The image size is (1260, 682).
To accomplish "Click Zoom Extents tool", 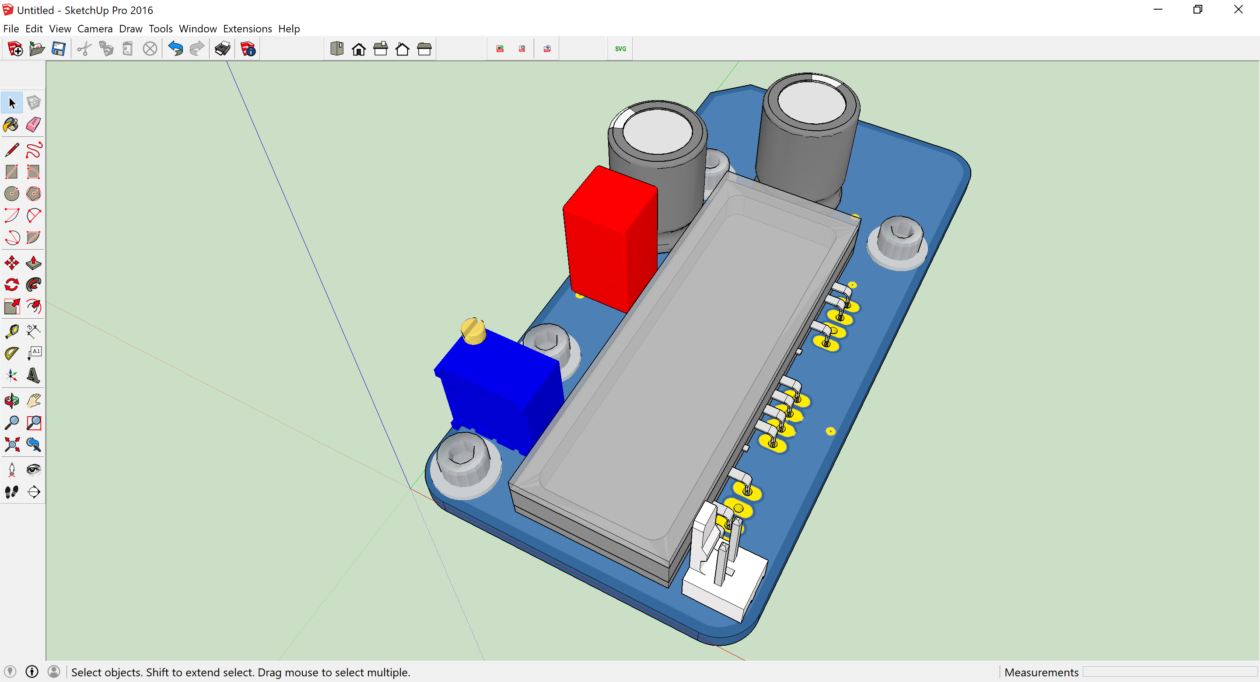I will (12, 445).
